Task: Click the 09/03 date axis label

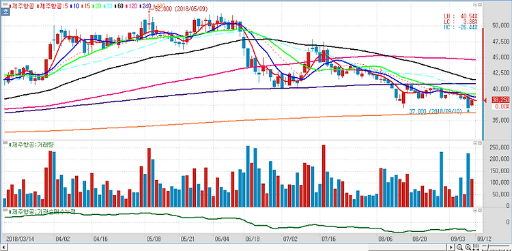Action: click(457, 238)
